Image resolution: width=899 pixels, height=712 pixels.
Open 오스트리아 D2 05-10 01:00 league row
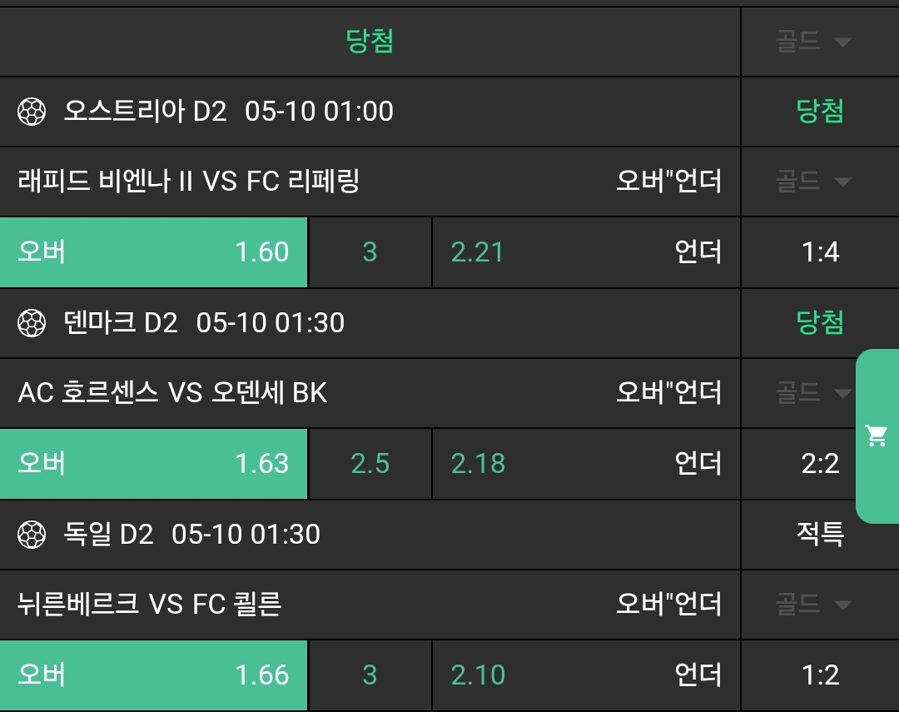click(228, 112)
